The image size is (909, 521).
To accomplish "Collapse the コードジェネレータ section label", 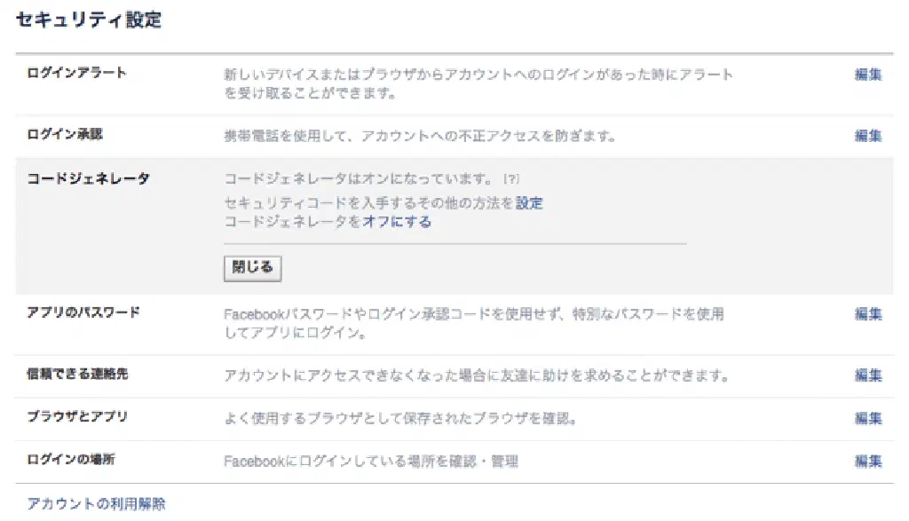I will point(89,178).
